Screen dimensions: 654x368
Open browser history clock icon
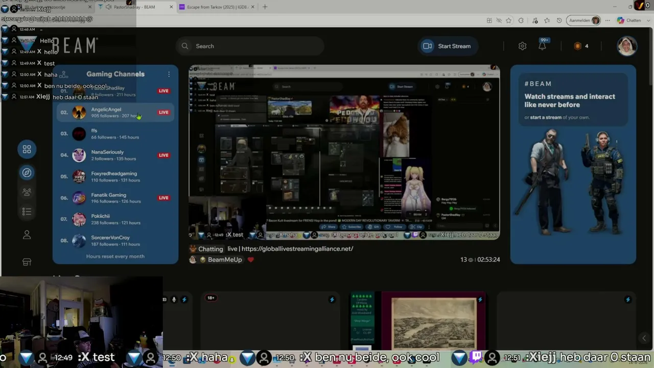(559, 20)
